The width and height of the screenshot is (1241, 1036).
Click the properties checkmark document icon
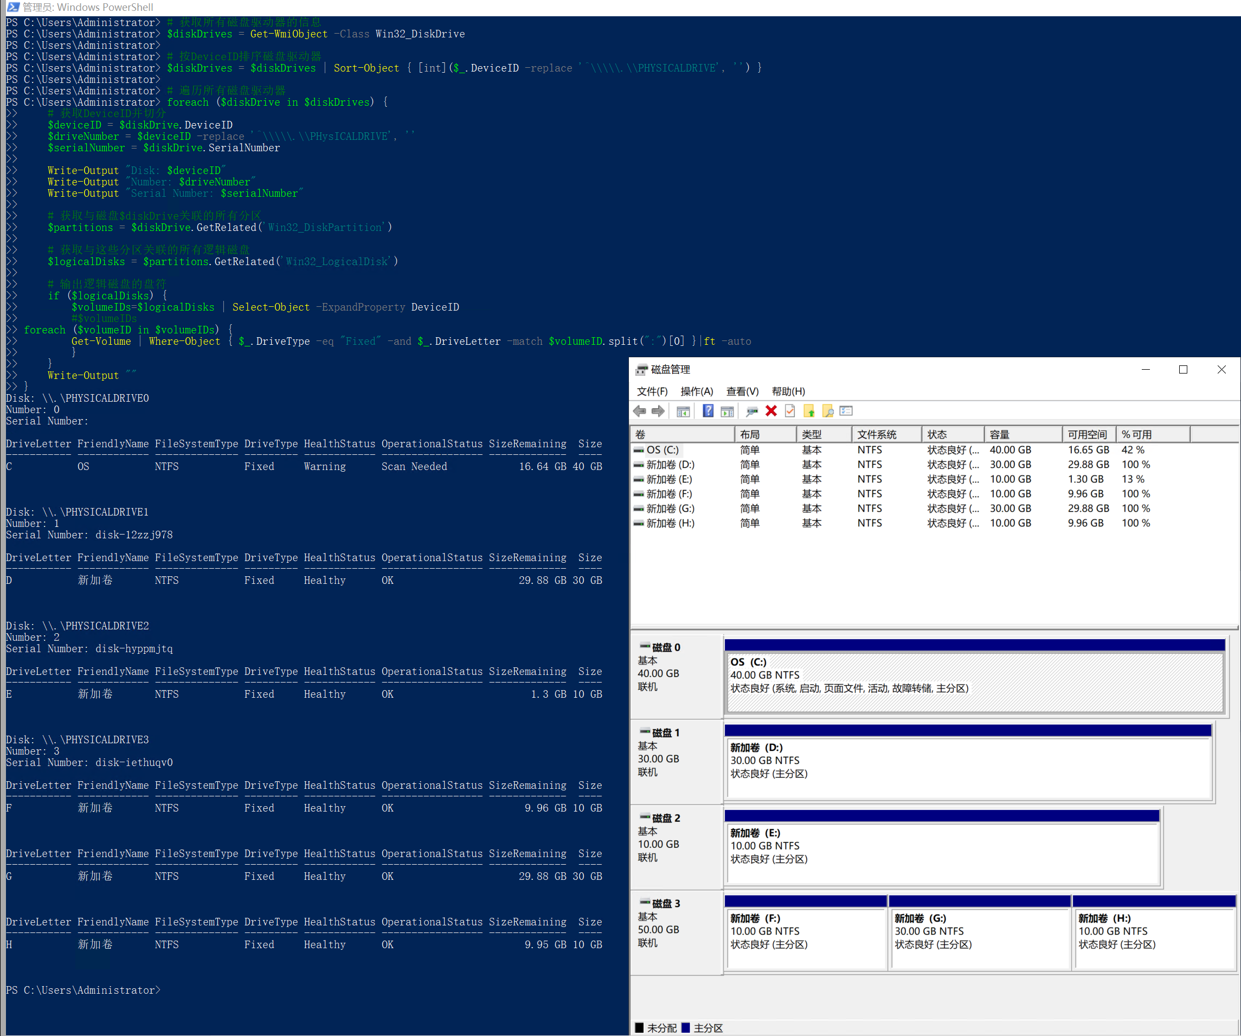coord(789,411)
